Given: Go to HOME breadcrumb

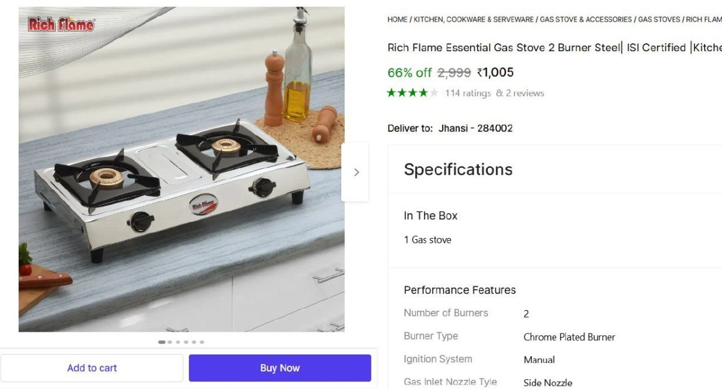Looking at the screenshot, I should [397, 19].
